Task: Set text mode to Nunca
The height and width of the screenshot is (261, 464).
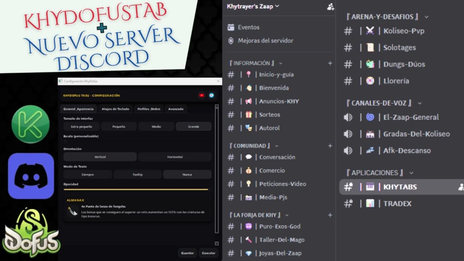Action: click(x=187, y=174)
